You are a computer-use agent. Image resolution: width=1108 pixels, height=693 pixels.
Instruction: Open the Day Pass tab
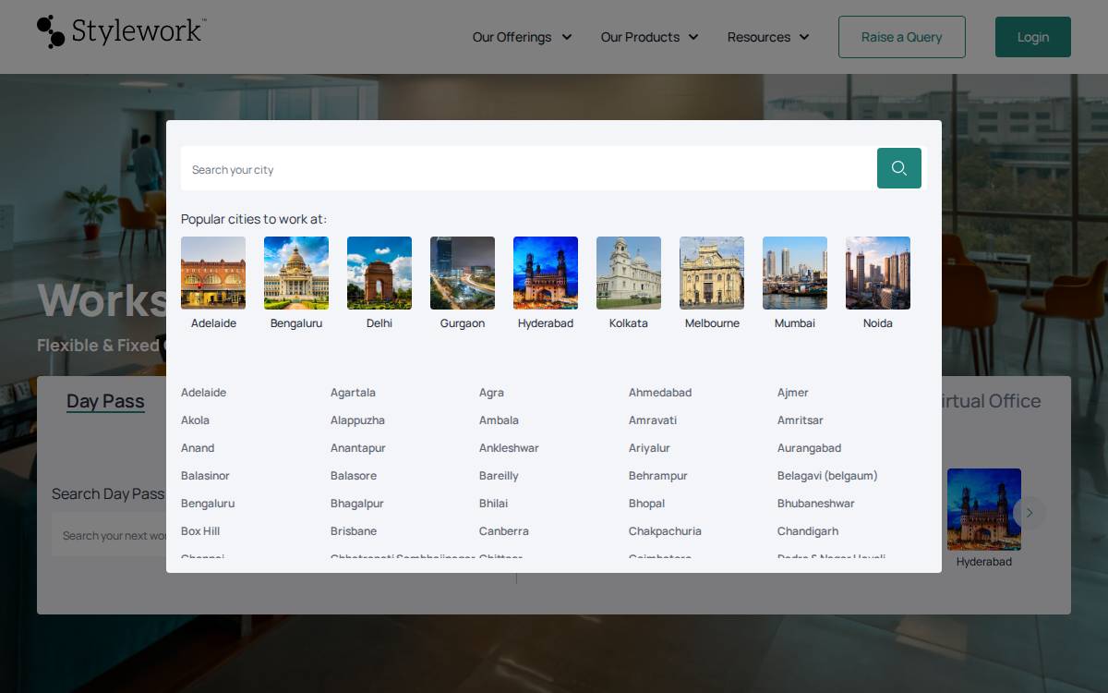tap(105, 401)
